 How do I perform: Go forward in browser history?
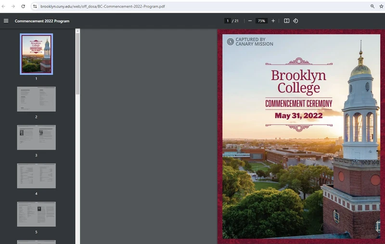(x=13, y=6)
